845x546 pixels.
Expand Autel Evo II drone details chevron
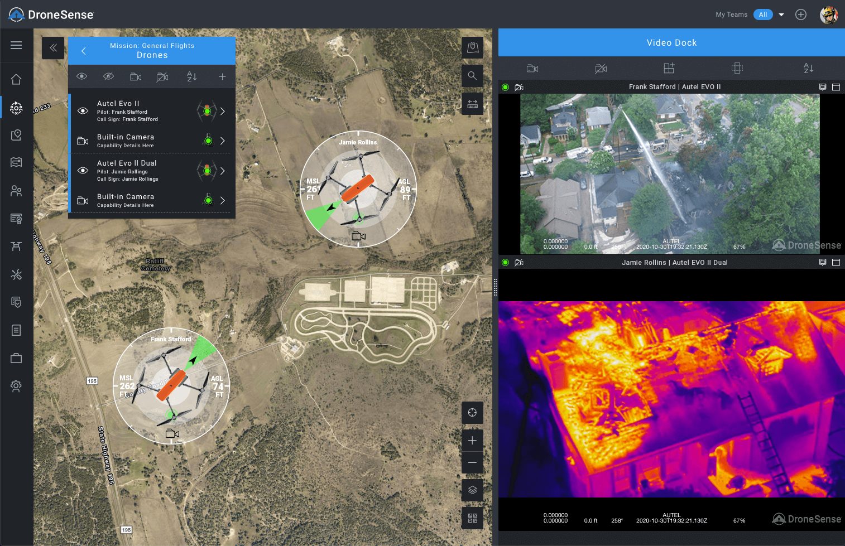coord(223,111)
